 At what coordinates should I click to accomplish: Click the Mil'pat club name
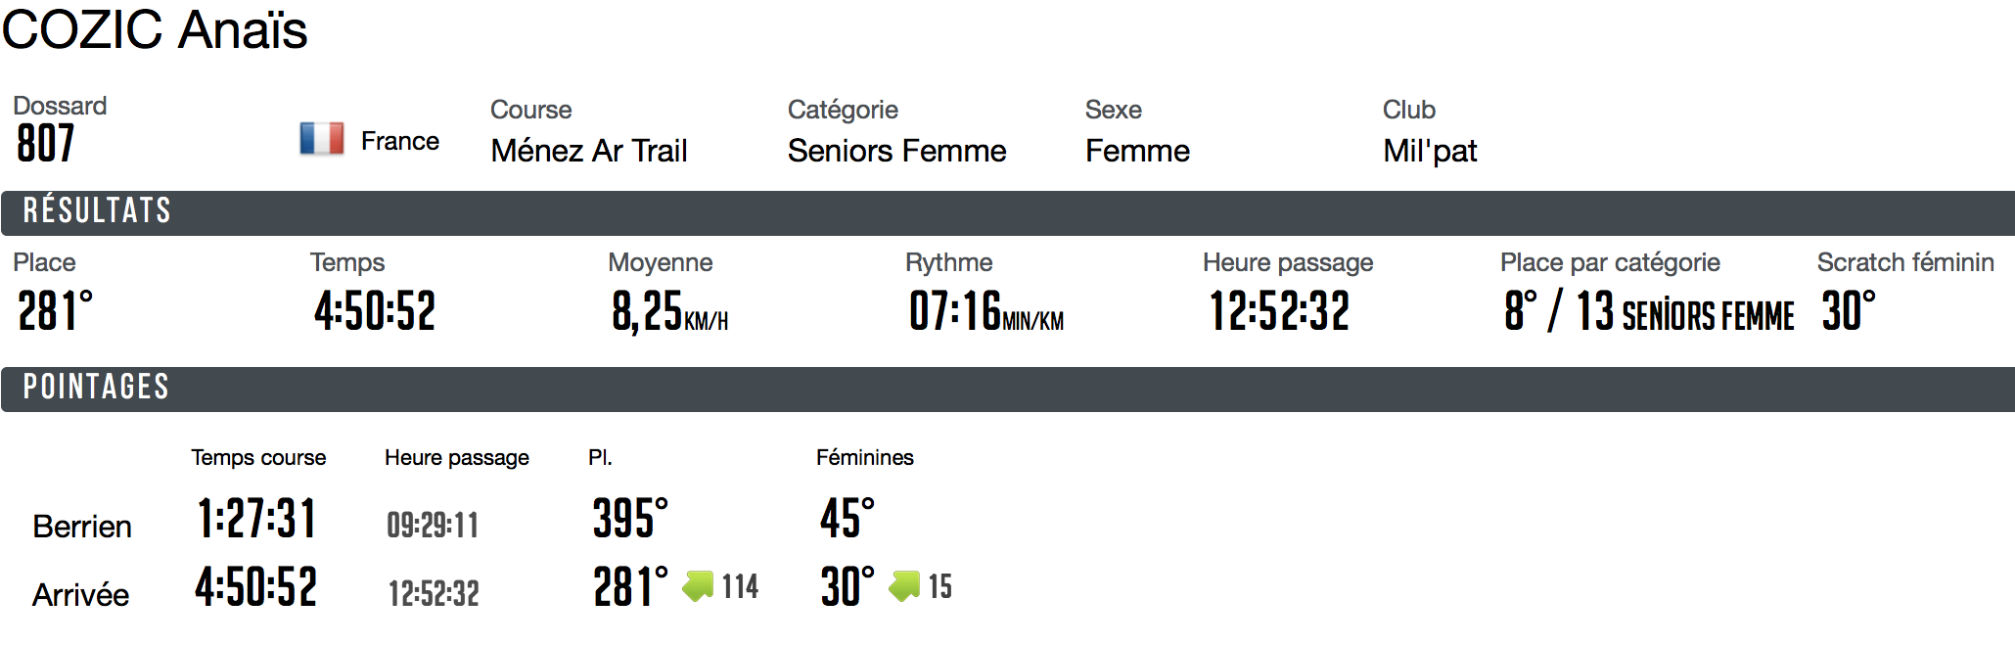point(1430,151)
